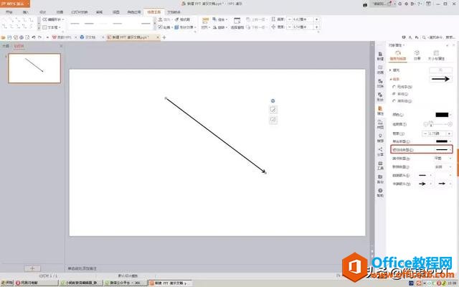Screen dimensions: 459x287
Task: Open the 前端箭头 begin arrow type dropdown
Action: pos(424,175)
